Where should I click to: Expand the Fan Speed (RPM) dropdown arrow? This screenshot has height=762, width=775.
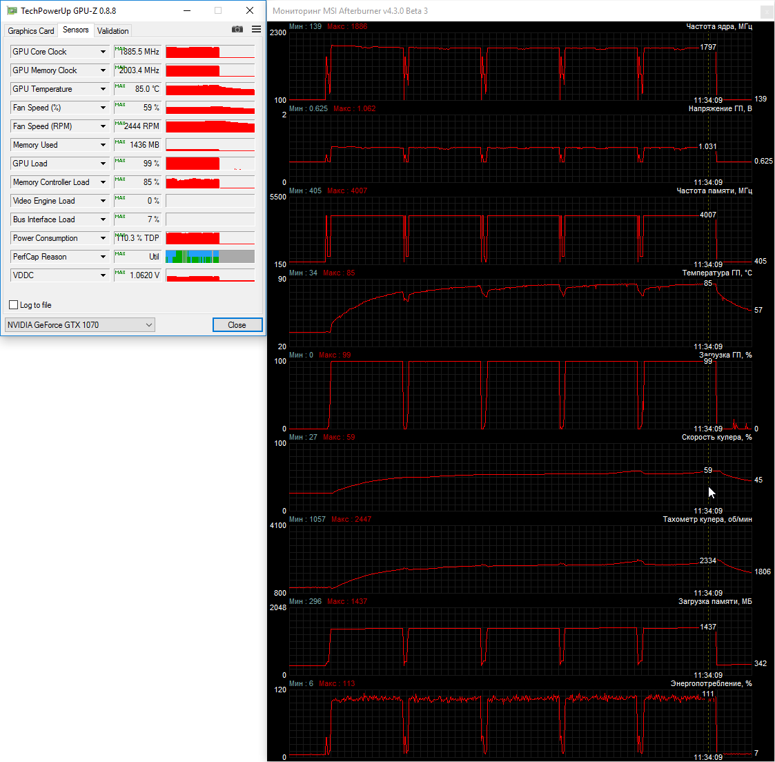click(x=103, y=126)
